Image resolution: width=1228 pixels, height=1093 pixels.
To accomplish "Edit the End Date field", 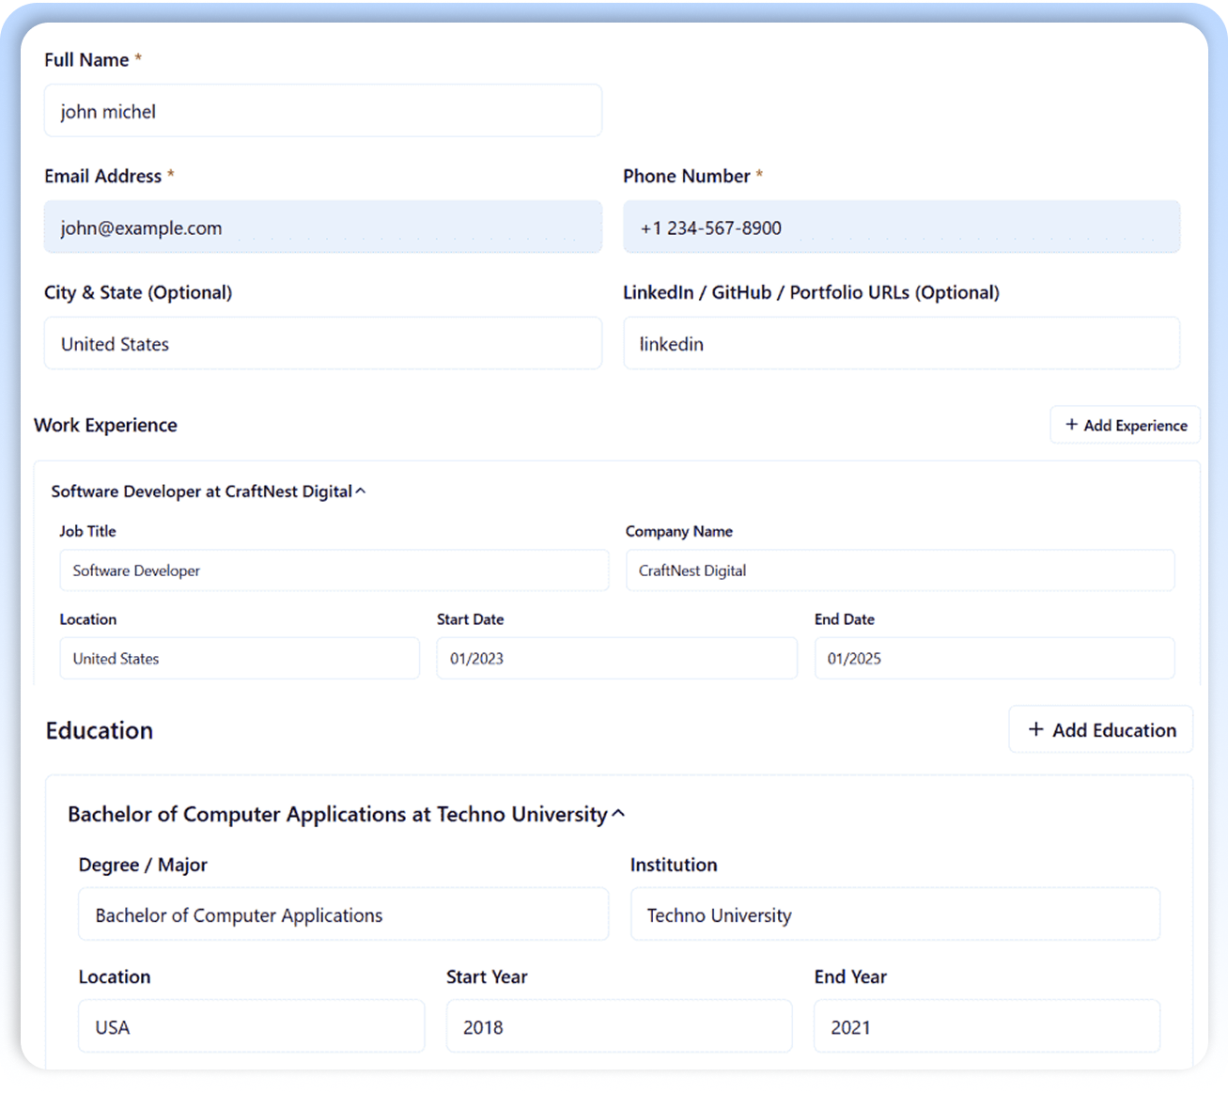I will [993, 659].
